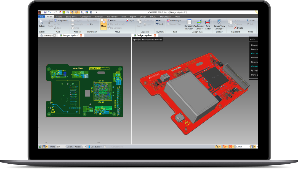Image resolution: width=298 pixels, height=170 pixels.
Task: Open the Constraint Browser
Action: click(x=189, y=24)
